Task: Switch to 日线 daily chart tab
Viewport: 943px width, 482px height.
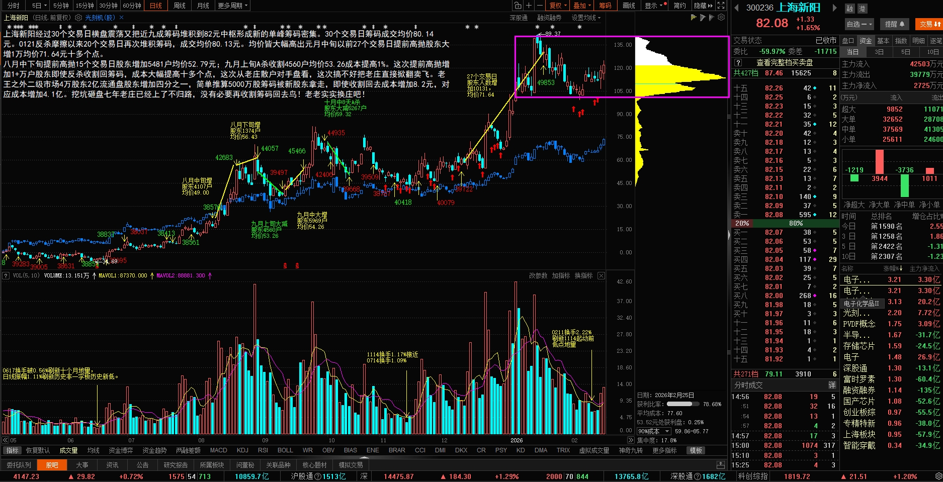Action: click(x=156, y=6)
